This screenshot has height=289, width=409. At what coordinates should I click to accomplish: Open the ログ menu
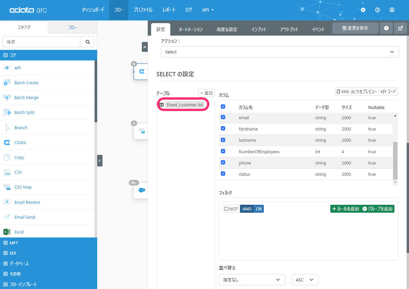[x=189, y=10]
